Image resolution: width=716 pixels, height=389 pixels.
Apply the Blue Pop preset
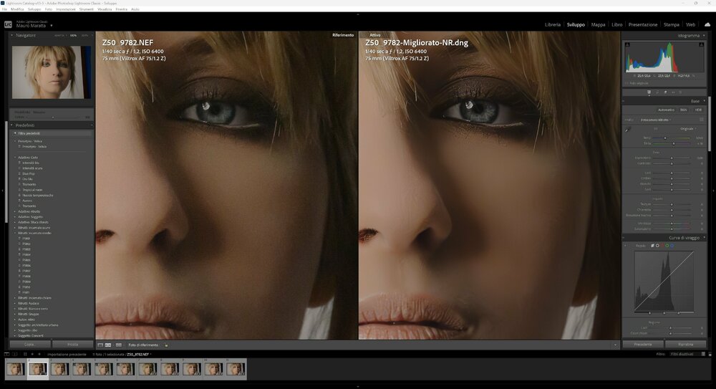point(29,173)
